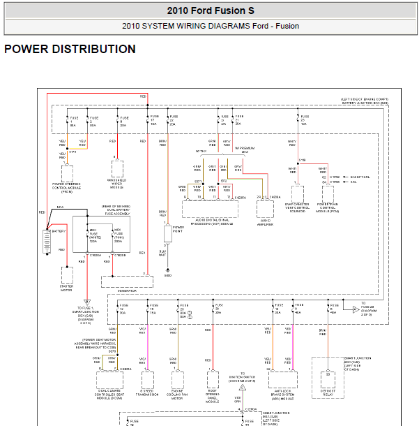Click the triangle C reference to Ignition Switch
Viewport: 419px width, 426px height.
point(243,388)
